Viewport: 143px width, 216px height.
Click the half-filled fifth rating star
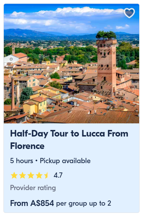[x=47, y=176]
